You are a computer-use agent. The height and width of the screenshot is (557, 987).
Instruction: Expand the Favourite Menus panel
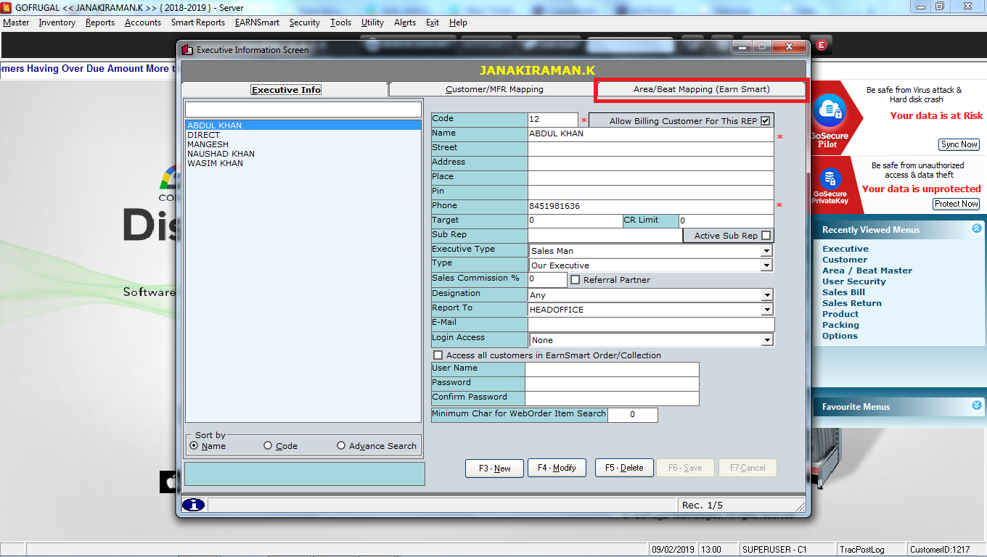(976, 405)
